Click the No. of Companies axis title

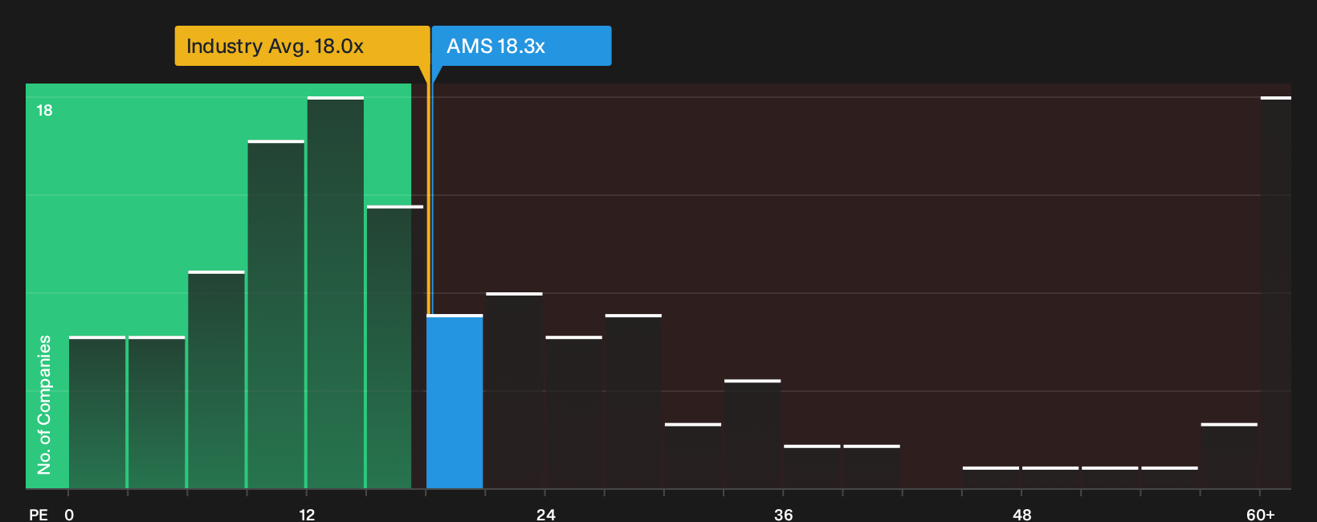point(44,404)
